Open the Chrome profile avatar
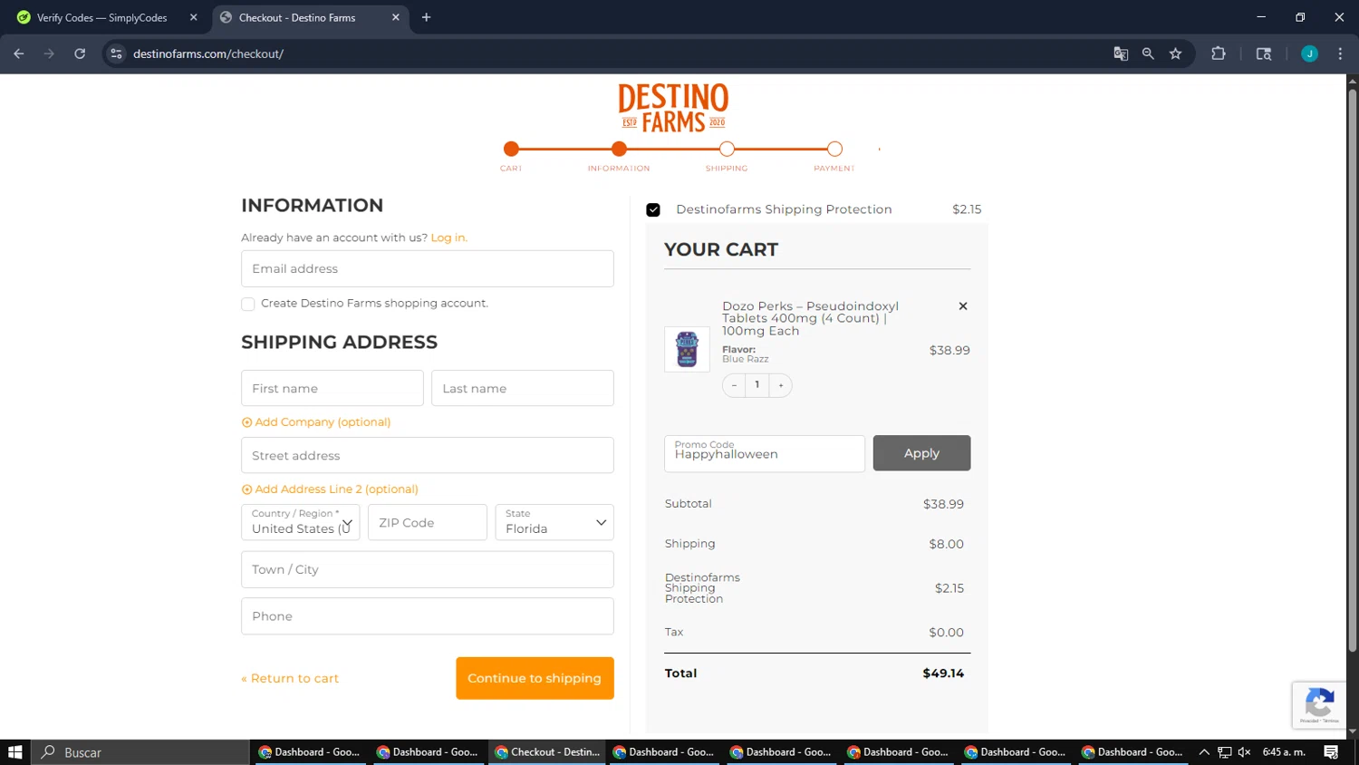The height and width of the screenshot is (765, 1359). [1309, 53]
